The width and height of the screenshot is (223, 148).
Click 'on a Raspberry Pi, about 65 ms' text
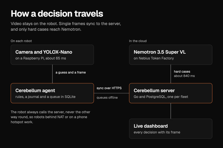(41, 58)
